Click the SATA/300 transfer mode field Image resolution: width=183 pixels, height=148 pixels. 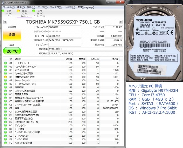click(65, 40)
